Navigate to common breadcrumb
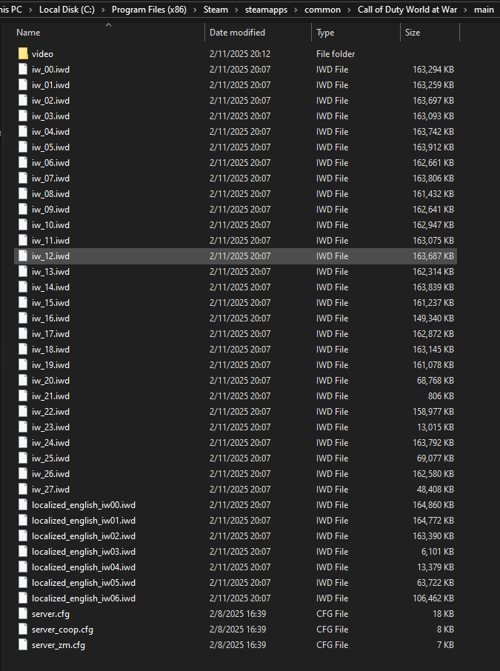This screenshot has height=671, width=500. [x=322, y=10]
